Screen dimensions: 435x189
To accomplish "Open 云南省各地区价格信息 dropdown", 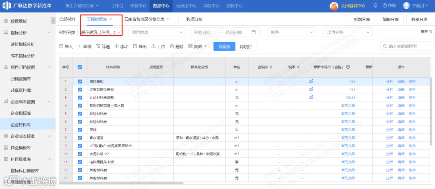I will pos(147,19).
